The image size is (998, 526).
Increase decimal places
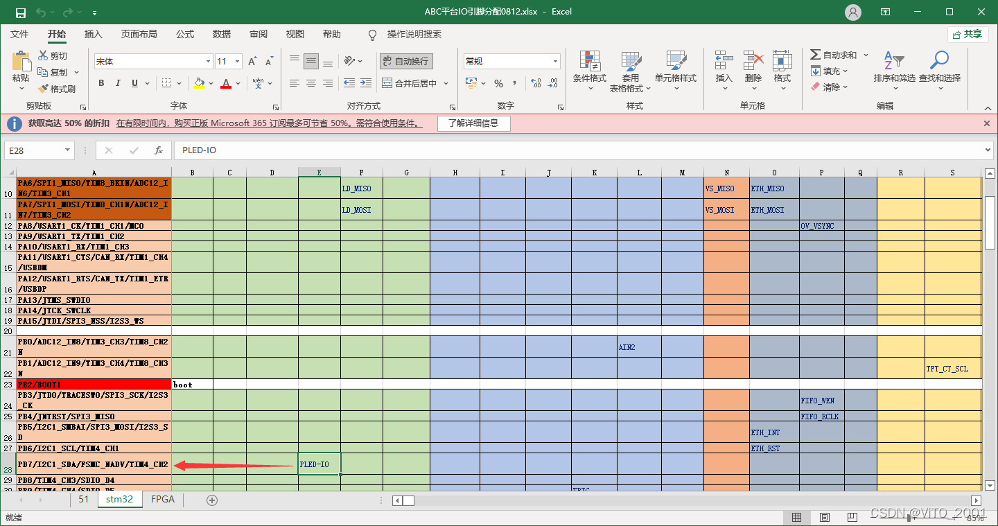pos(536,83)
